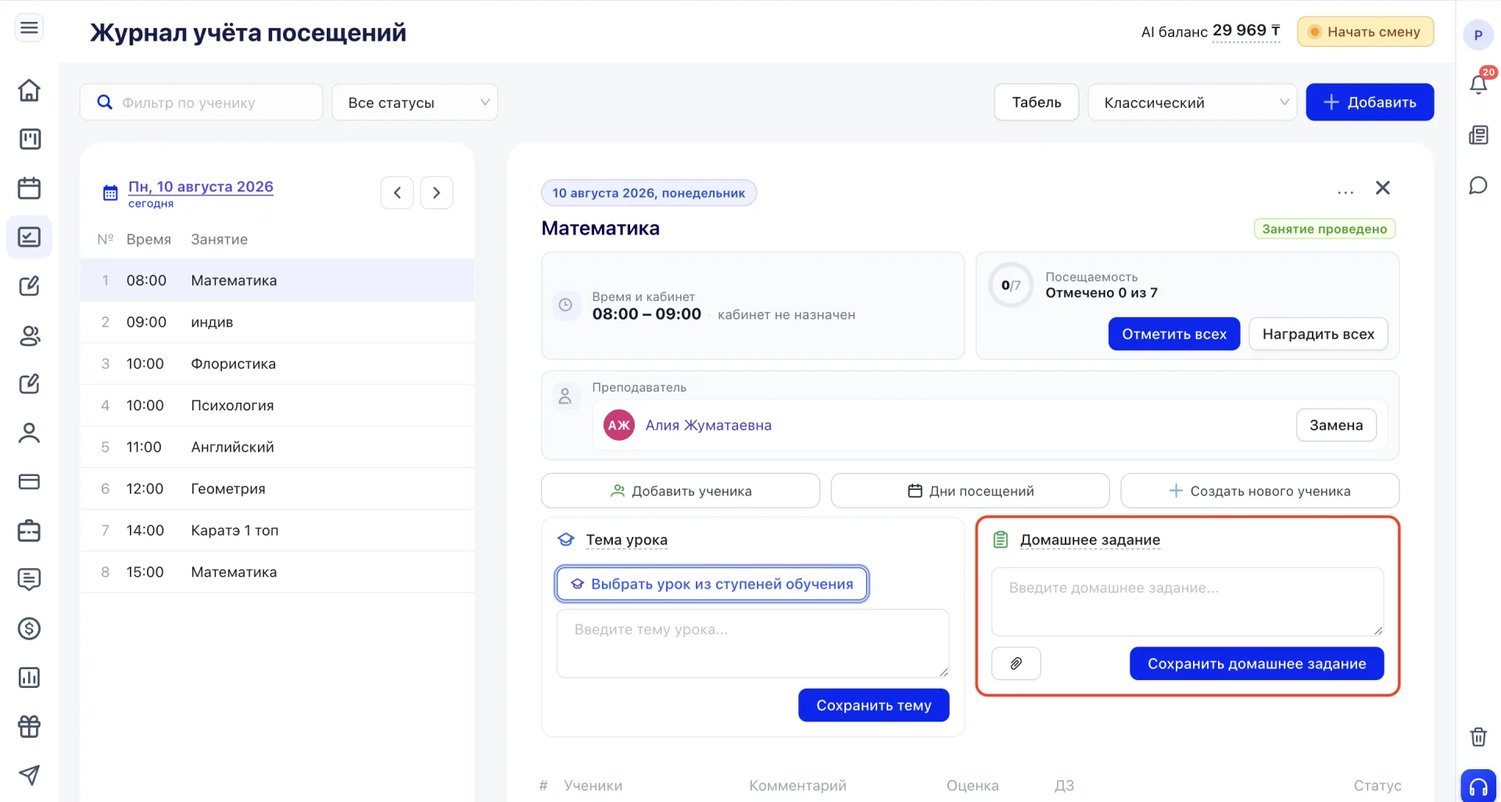Open the gift box sidebar icon

tap(29, 726)
